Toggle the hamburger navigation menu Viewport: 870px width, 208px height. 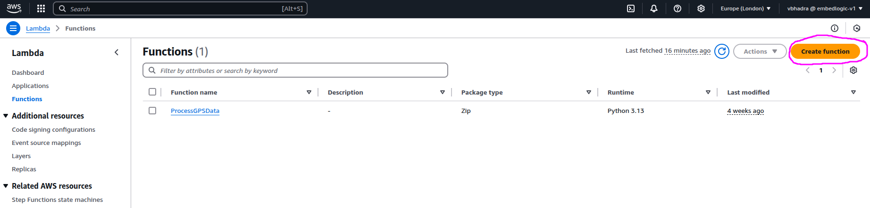click(x=13, y=28)
